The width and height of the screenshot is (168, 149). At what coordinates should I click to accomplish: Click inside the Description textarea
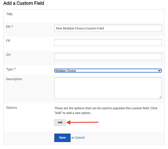coord(108,88)
